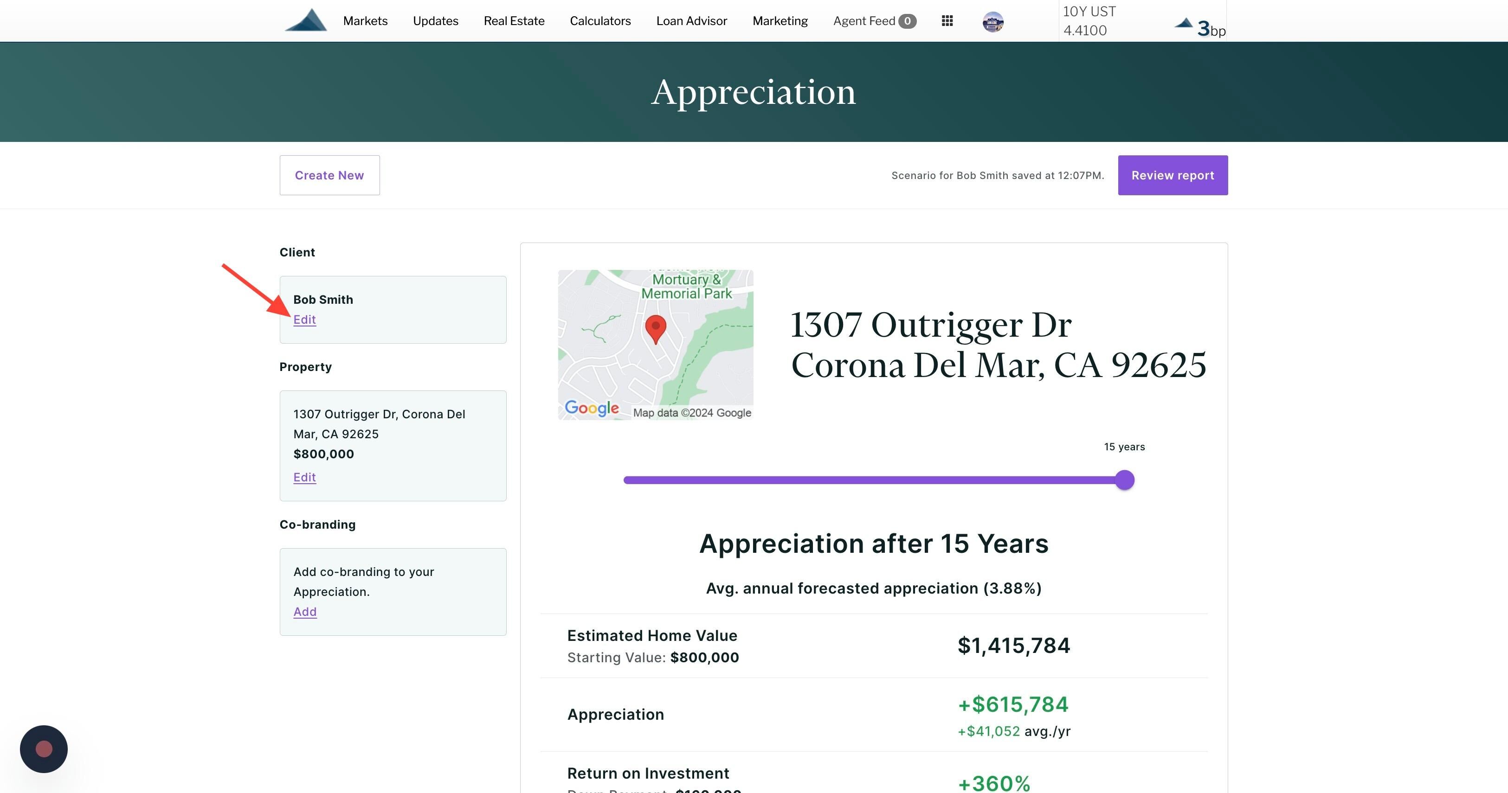Open the apps grid icon
Viewport: 1508px width, 793px height.
coord(947,21)
